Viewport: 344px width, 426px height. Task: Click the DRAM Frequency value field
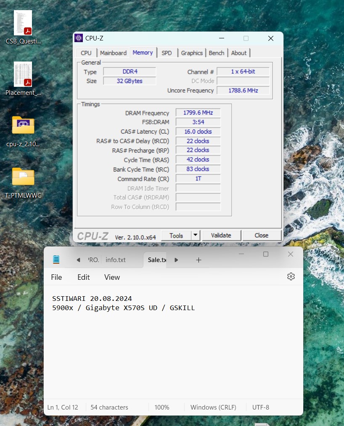(x=198, y=113)
